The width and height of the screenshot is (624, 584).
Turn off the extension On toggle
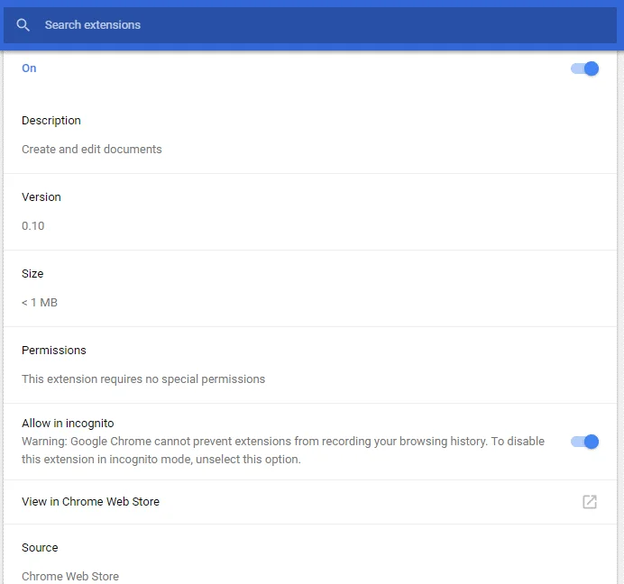[584, 68]
